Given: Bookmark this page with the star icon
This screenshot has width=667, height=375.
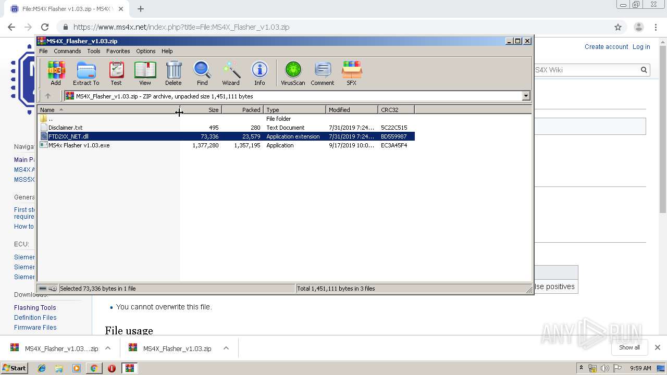Looking at the screenshot, I should [x=618, y=27].
